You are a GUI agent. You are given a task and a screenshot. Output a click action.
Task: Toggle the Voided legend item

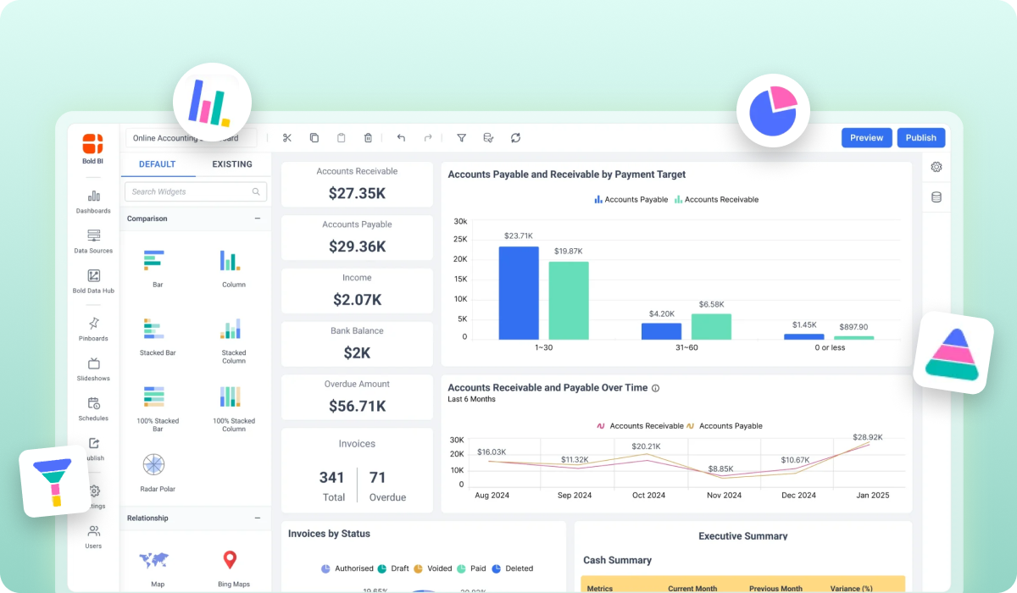point(432,568)
